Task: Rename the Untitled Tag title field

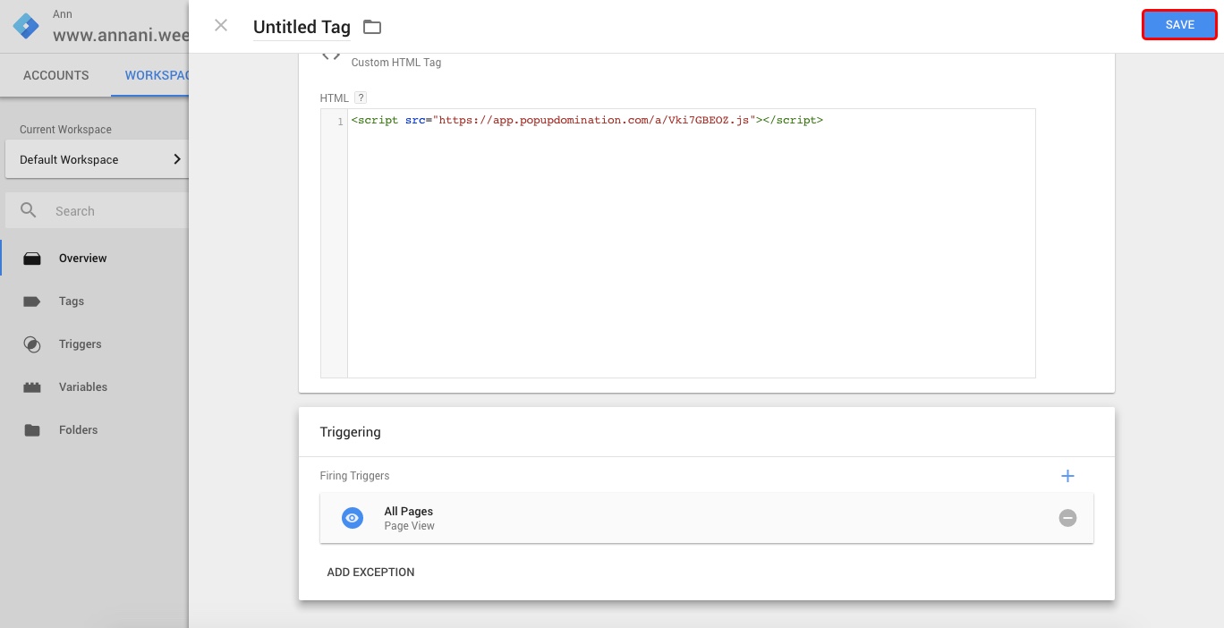Action: (x=302, y=27)
